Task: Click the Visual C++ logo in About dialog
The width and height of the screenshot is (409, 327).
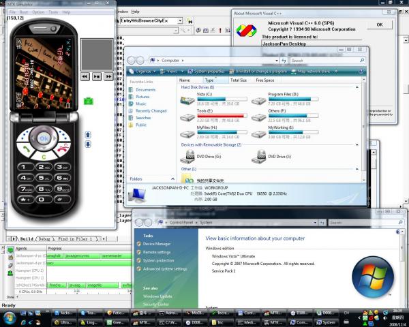Action: pyautogui.click(x=246, y=31)
